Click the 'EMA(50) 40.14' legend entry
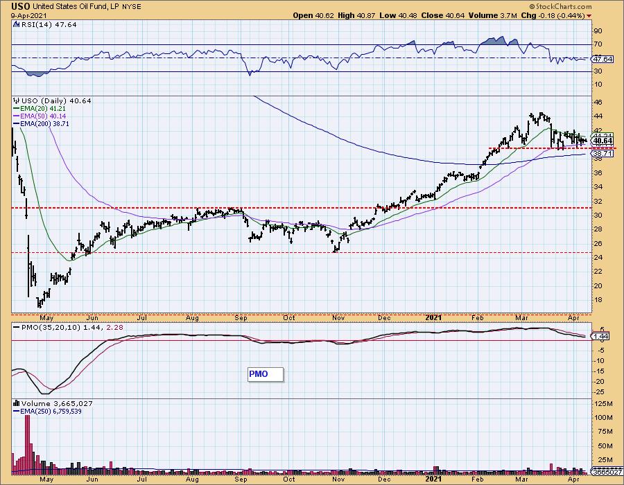Image resolution: width=624 pixels, height=485 pixels. coord(44,116)
